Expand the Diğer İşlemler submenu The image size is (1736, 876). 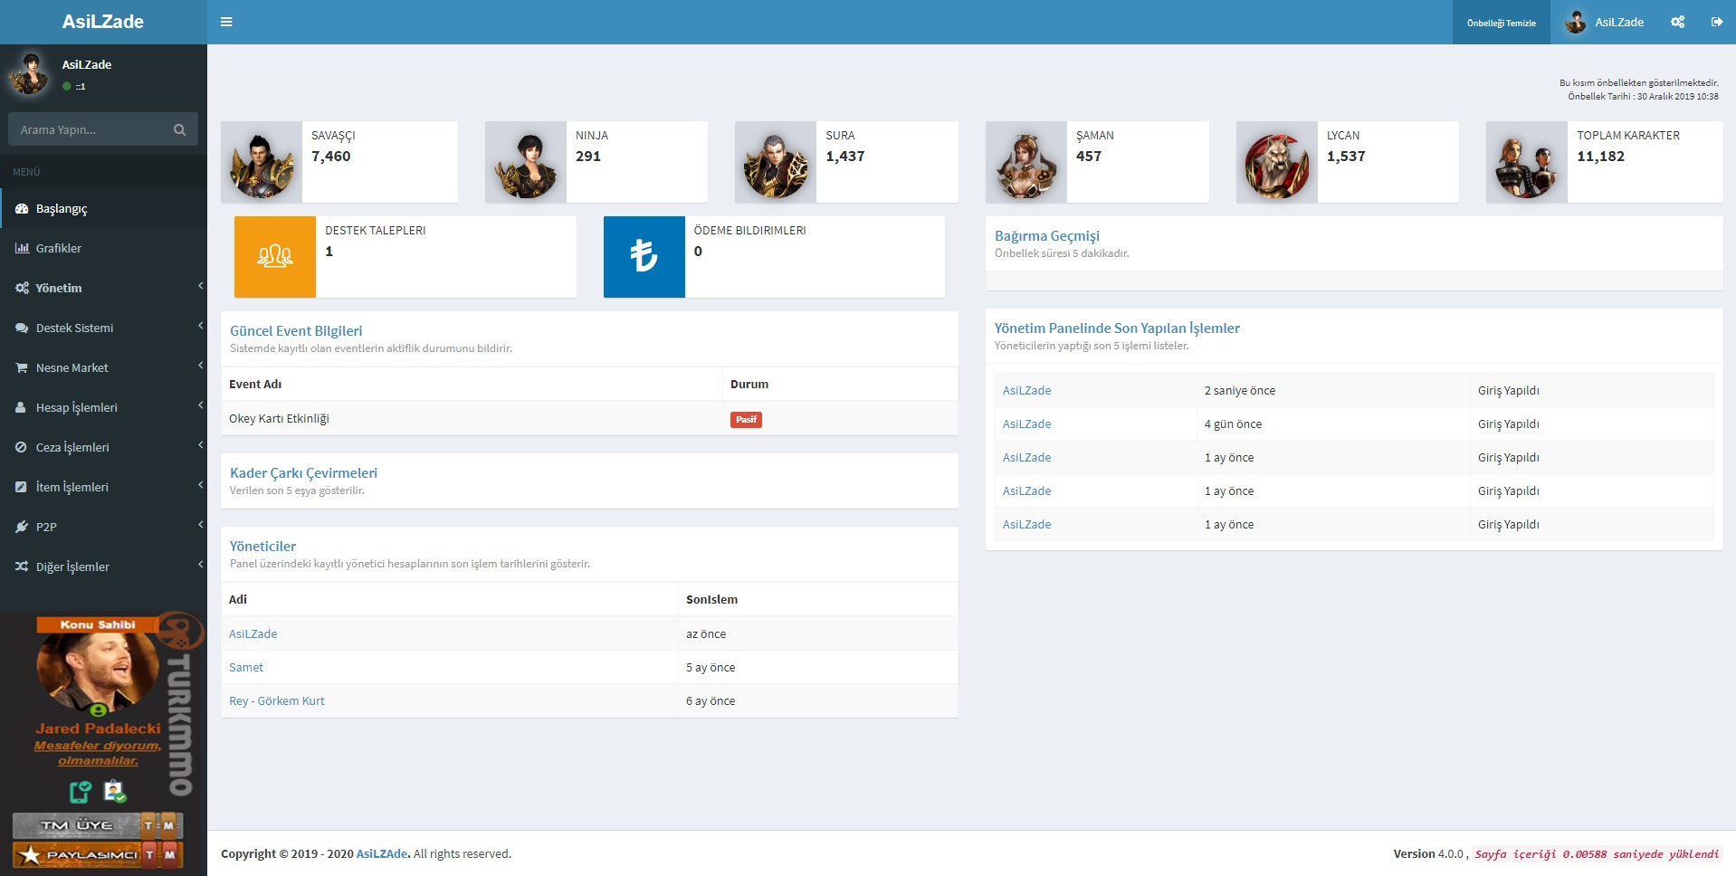[103, 567]
